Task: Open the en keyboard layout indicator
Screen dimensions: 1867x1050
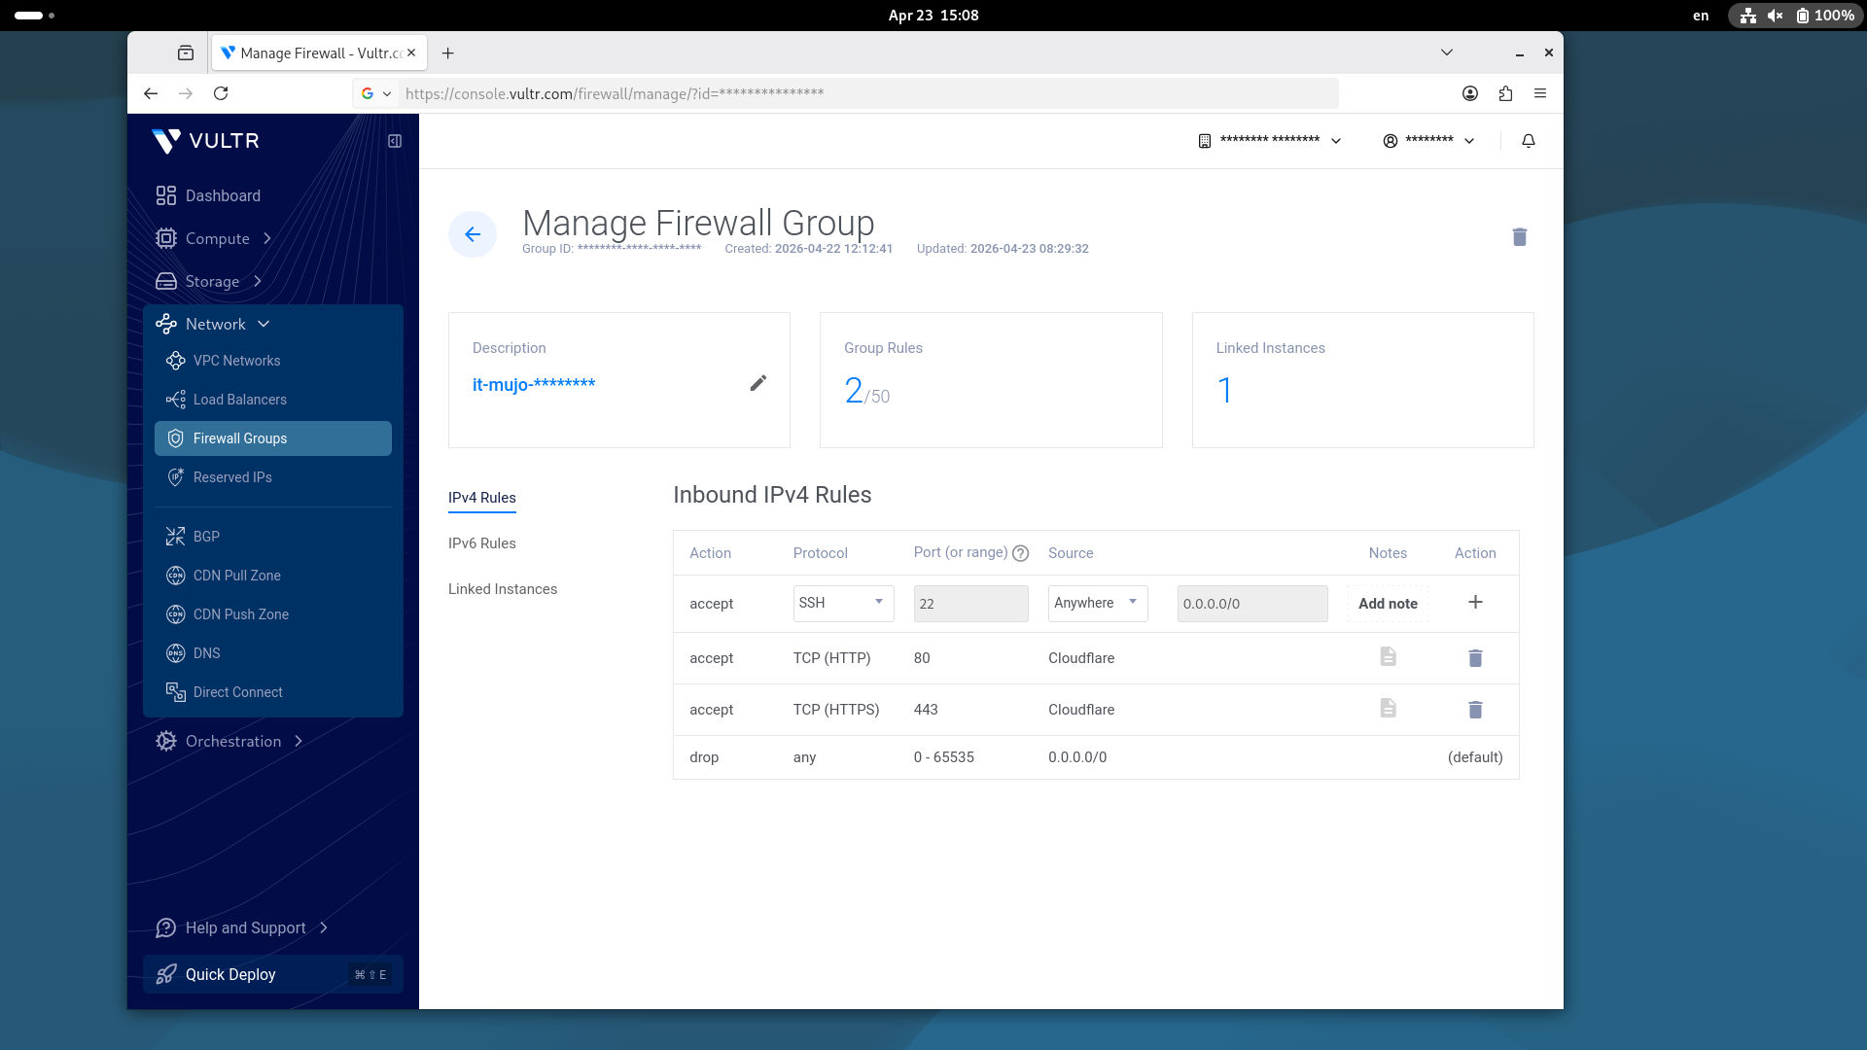Action: (1701, 16)
